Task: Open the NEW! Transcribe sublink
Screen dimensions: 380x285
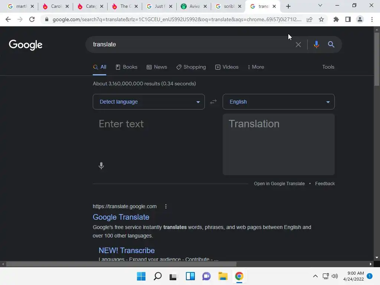Action: [x=127, y=250]
